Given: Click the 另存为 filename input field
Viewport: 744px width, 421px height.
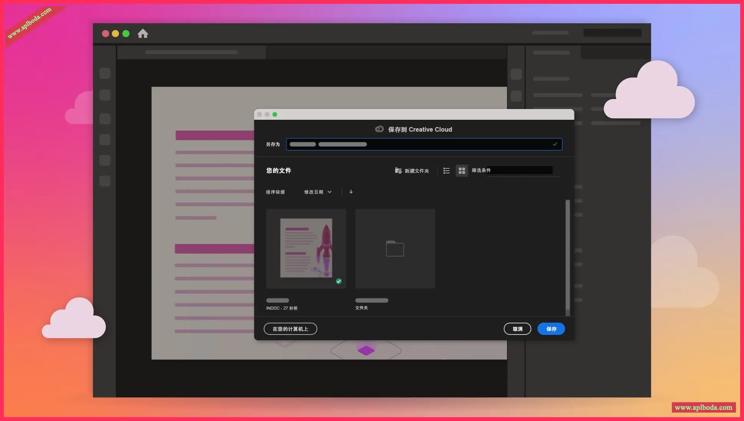Looking at the screenshot, I should [422, 144].
